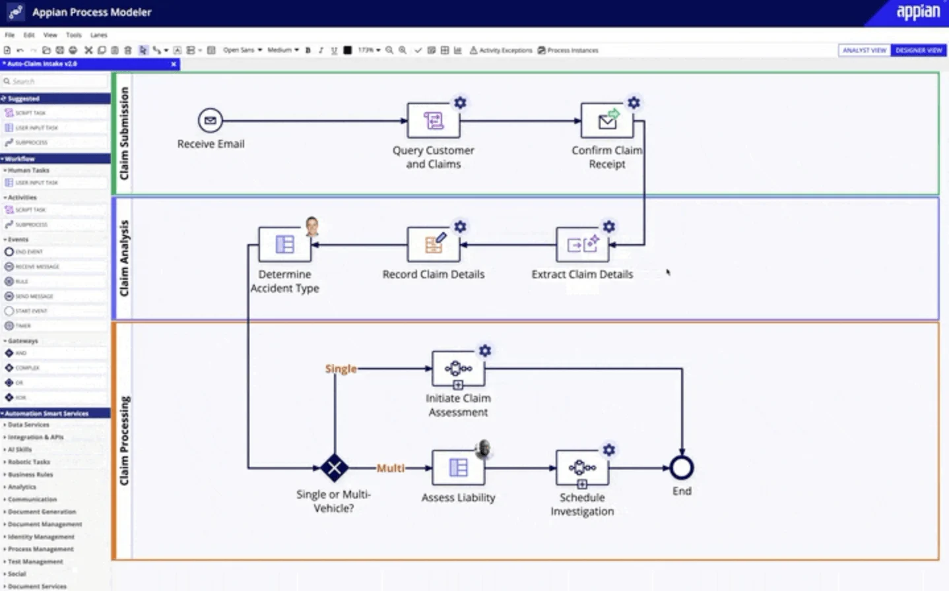This screenshot has width=949, height=591.
Task: Select the Confirm Claim Receipt node
Action: (x=607, y=121)
